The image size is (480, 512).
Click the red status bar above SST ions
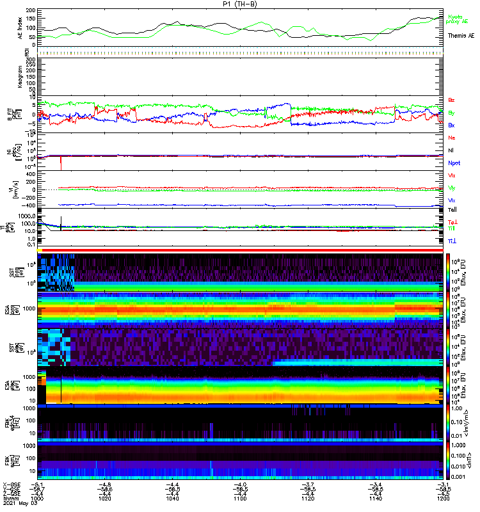click(243, 250)
